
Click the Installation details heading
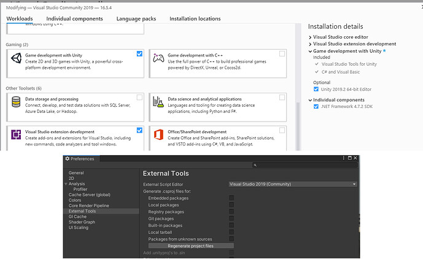[335, 26]
